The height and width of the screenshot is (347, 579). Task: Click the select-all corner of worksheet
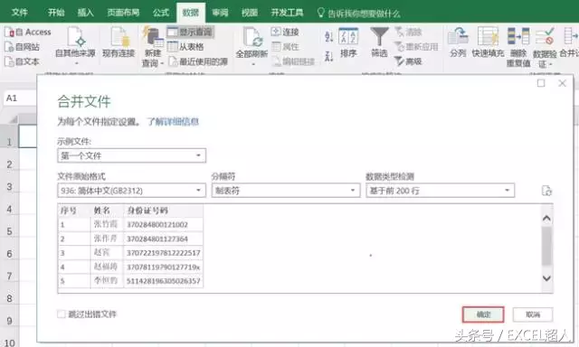click(x=11, y=119)
